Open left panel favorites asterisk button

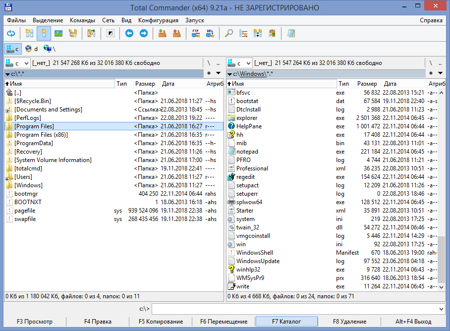click(209, 73)
